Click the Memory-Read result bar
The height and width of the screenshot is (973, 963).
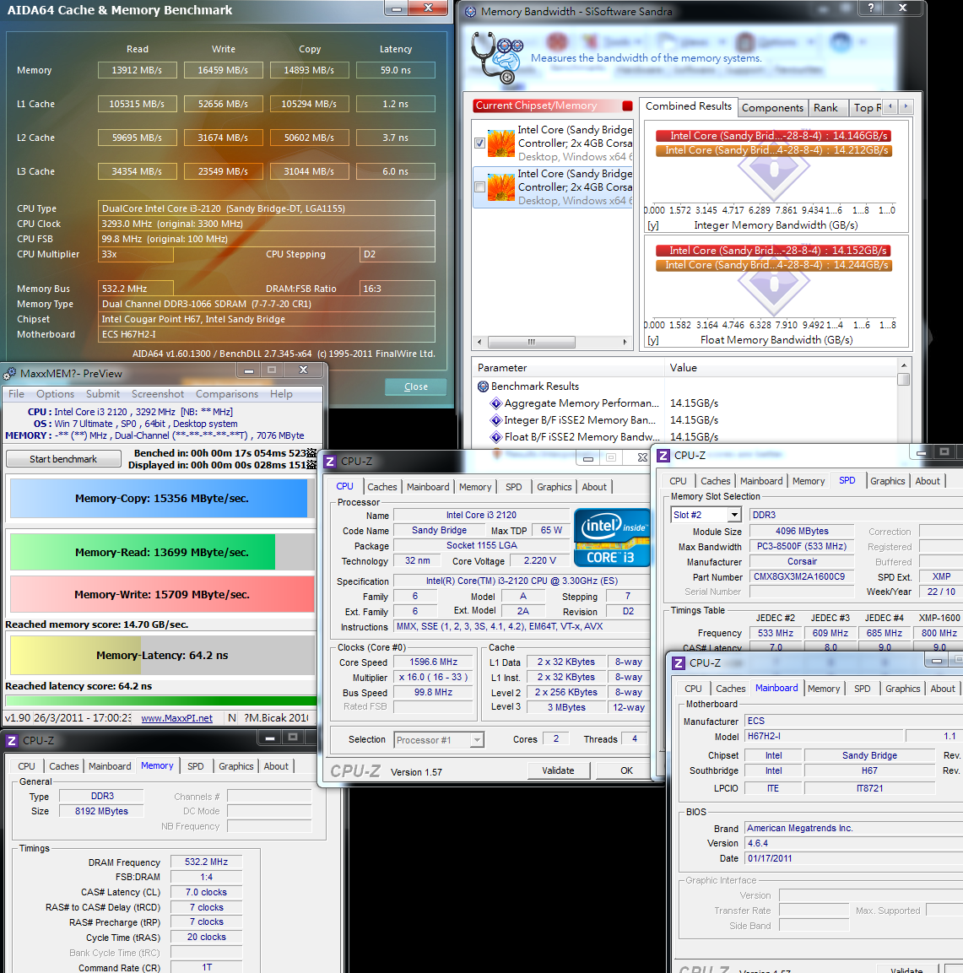(162, 552)
